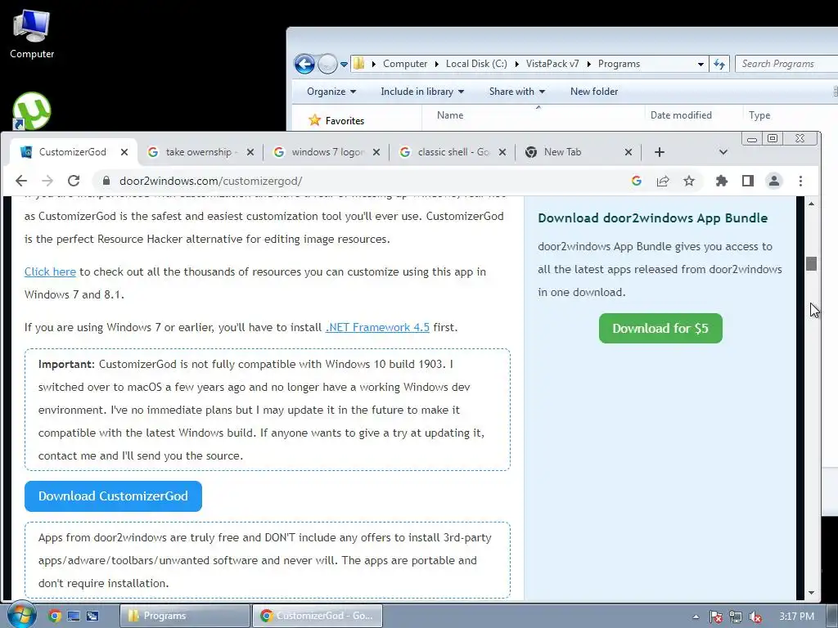The width and height of the screenshot is (838, 628).
Task: Show hidden tray icons arrow
Action: pos(696,617)
